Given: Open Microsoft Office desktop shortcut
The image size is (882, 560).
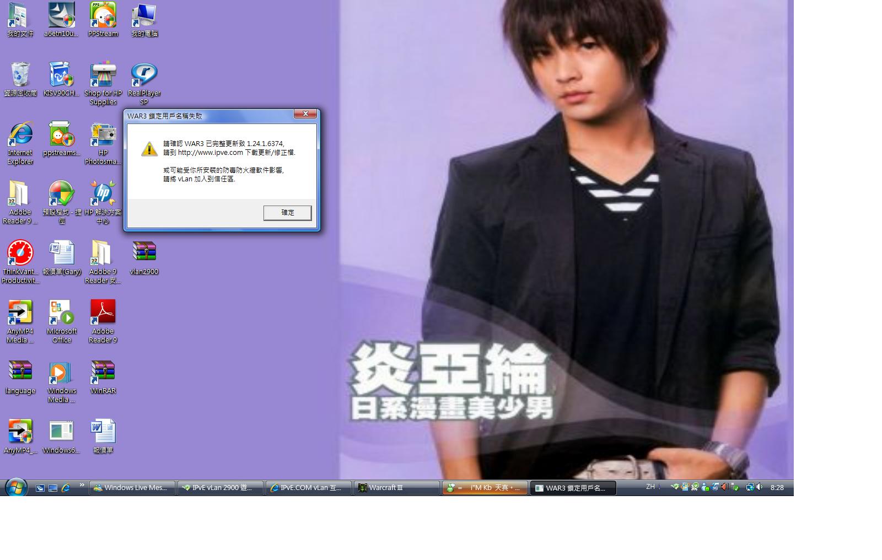Looking at the screenshot, I should point(61,322).
